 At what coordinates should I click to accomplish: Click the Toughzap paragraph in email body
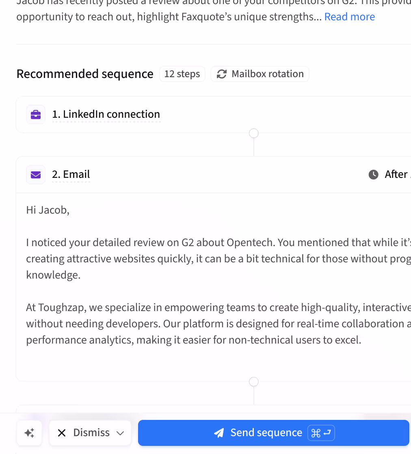pos(203,324)
